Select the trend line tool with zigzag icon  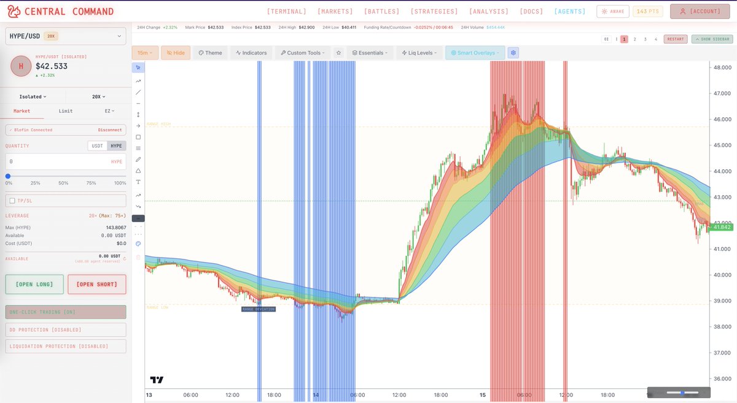tap(138, 81)
